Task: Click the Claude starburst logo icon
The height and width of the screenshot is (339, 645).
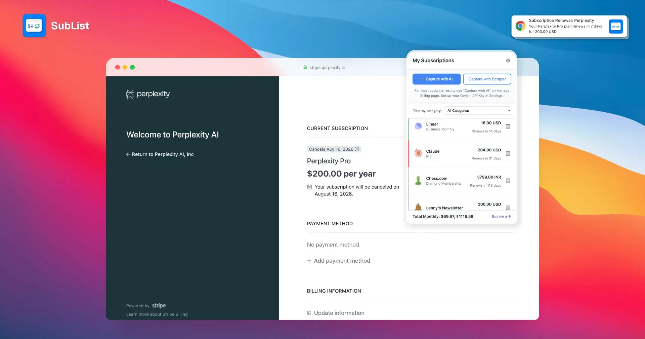Action: [418, 153]
